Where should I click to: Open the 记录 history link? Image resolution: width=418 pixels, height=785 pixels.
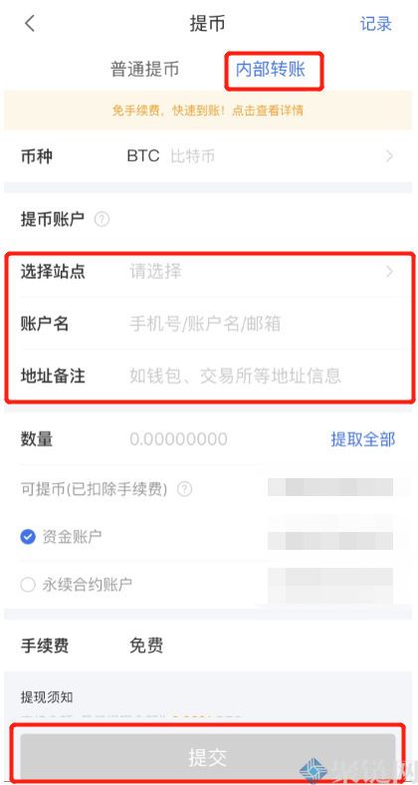point(376,24)
